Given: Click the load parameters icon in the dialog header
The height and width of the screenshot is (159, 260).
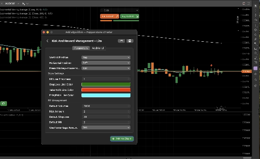Looking at the screenshot, I should [x=121, y=41].
